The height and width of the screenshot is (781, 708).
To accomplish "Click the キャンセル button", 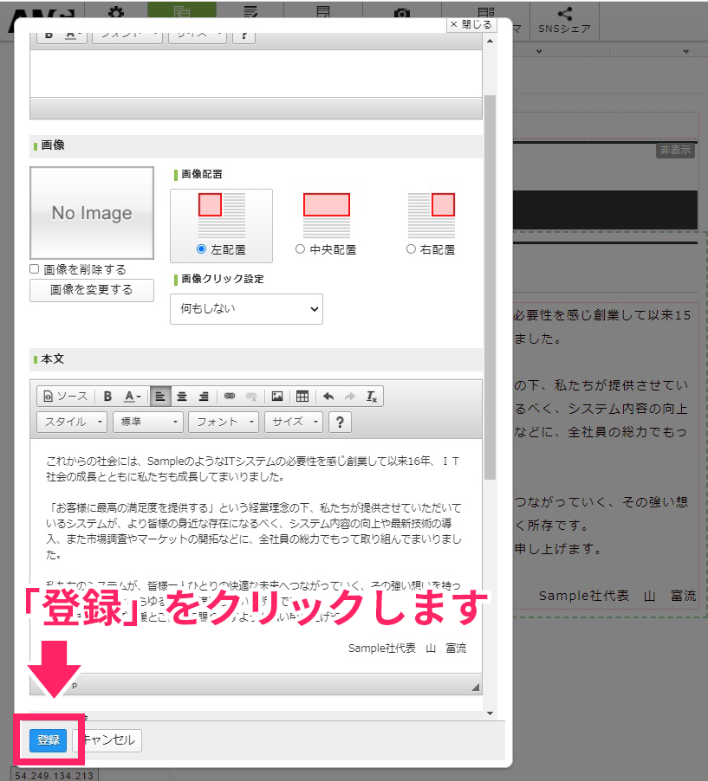I will pos(107,740).
